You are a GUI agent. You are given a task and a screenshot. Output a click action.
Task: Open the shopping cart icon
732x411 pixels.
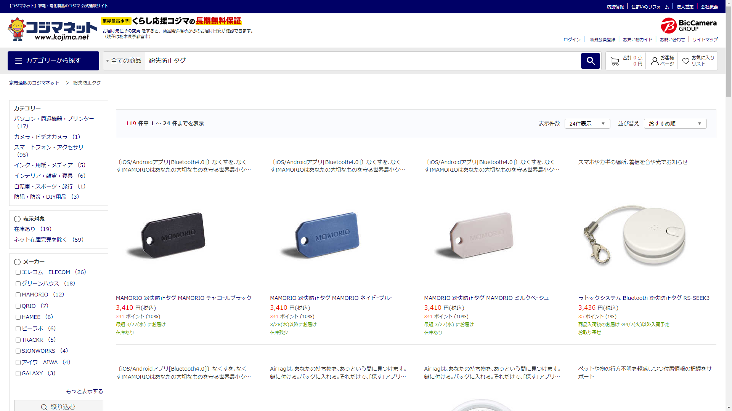(615, 61)
